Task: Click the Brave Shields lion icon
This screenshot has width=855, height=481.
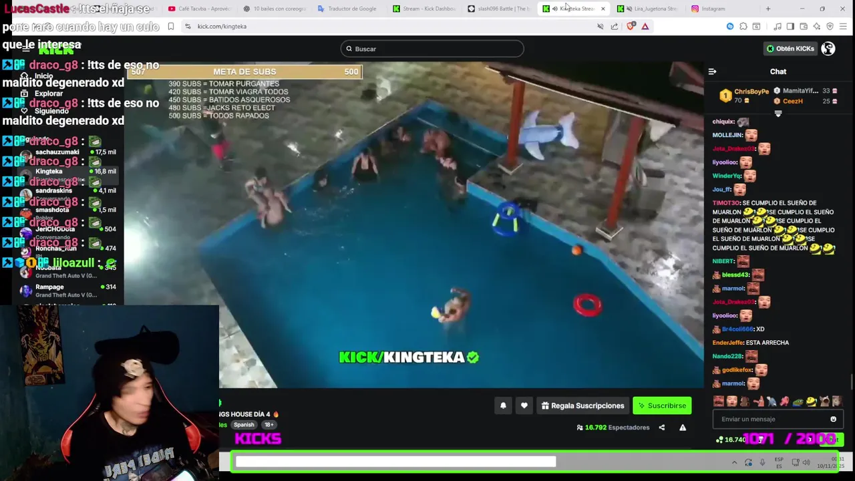Action: coord(631,26)
